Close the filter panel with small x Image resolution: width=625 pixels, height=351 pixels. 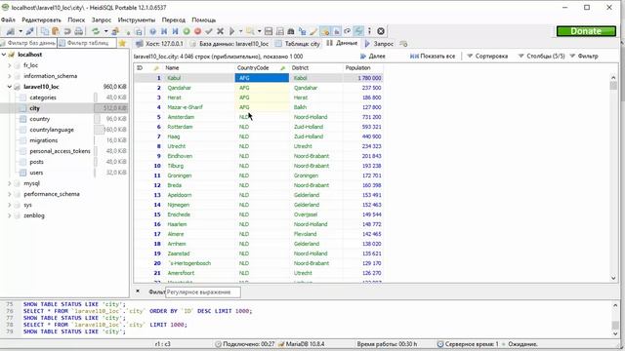(x=138, y=292)
